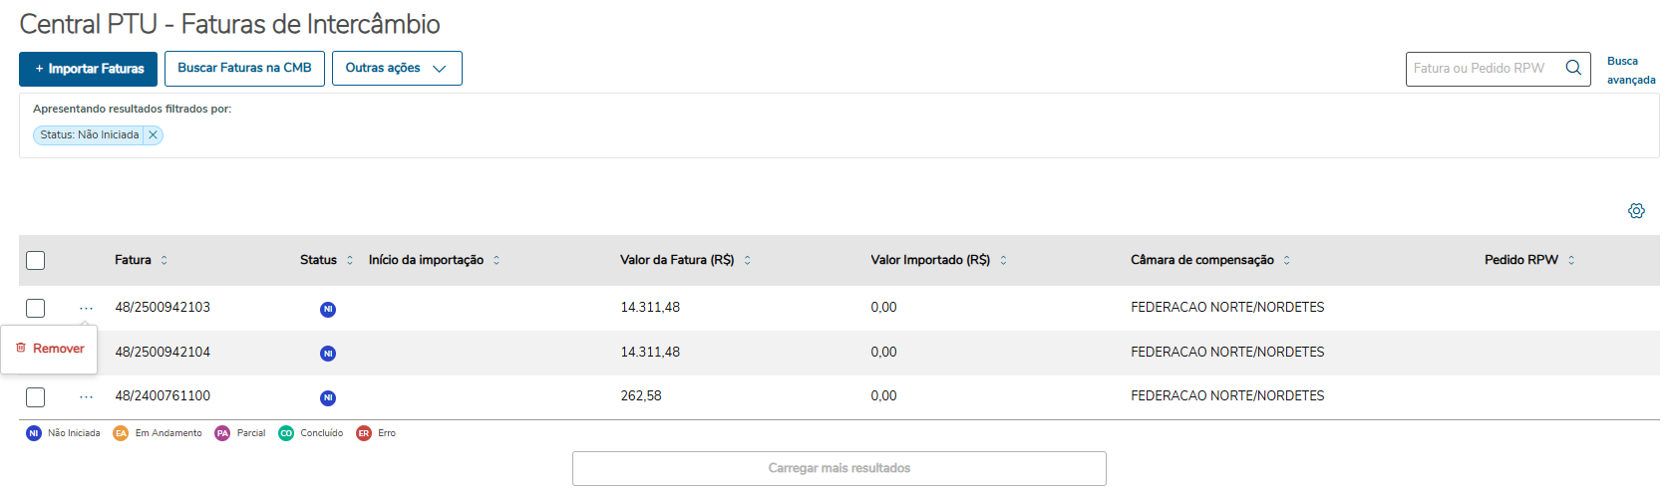Select the checkbox for invoice 48/2400761100
Screen dimensions: 1677x494
pos(36,397)
